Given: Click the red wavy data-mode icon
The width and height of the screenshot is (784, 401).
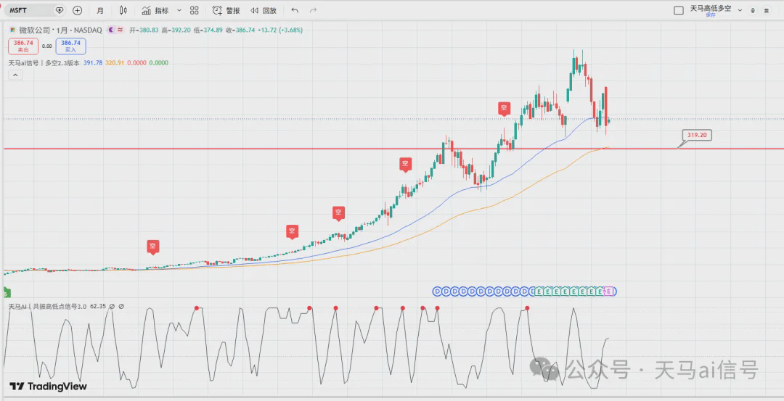Looking at the screenshot, I should 121,30.
